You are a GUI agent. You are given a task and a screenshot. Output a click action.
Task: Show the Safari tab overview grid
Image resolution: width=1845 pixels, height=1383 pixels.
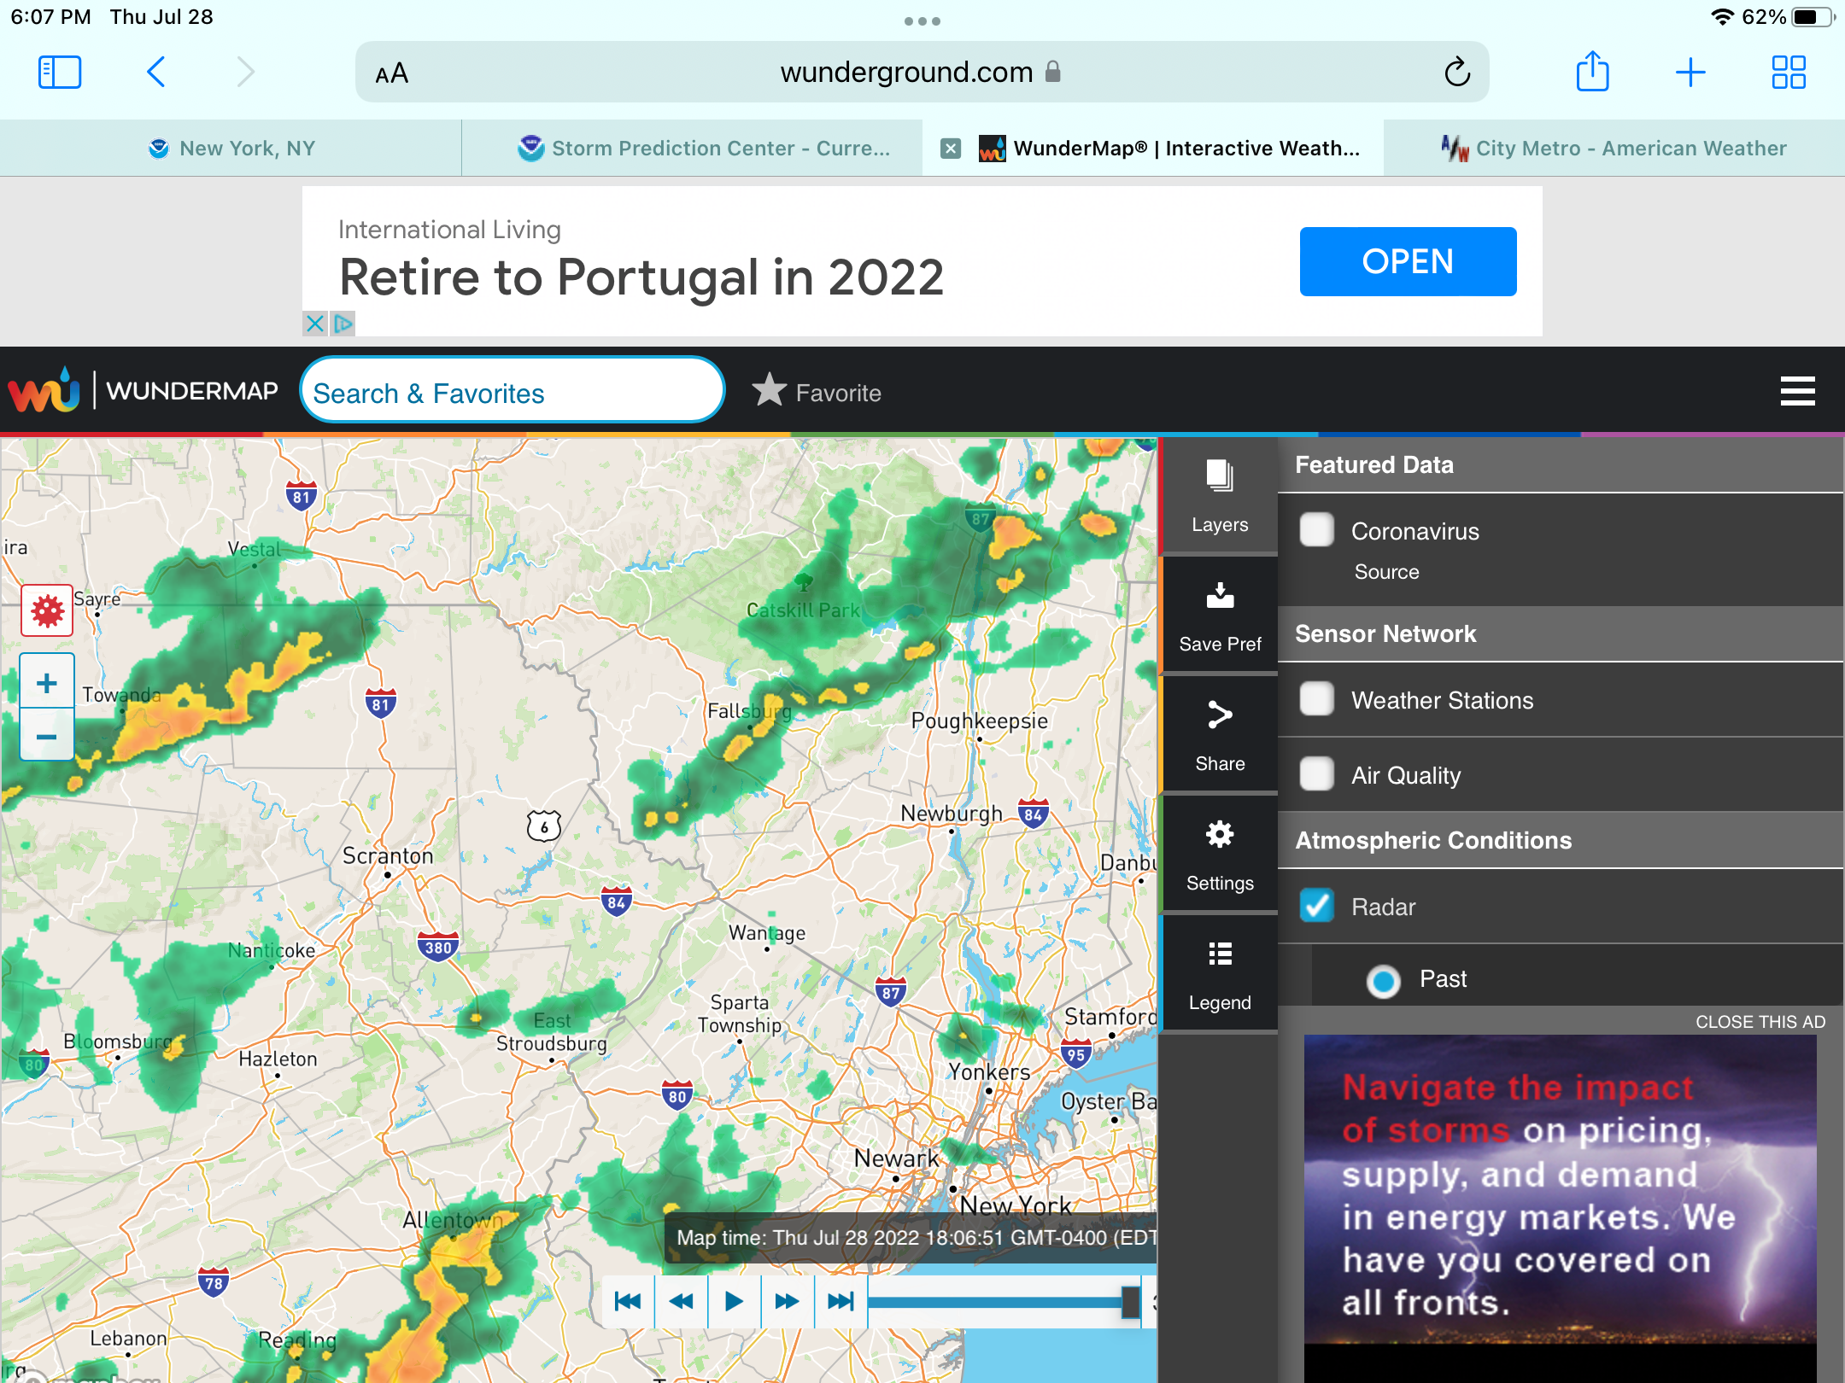(x=1789, y=73)
